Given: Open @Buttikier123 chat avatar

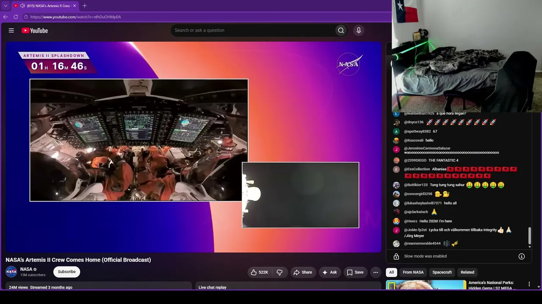Looking at the screenshot, I should [396, 185].
